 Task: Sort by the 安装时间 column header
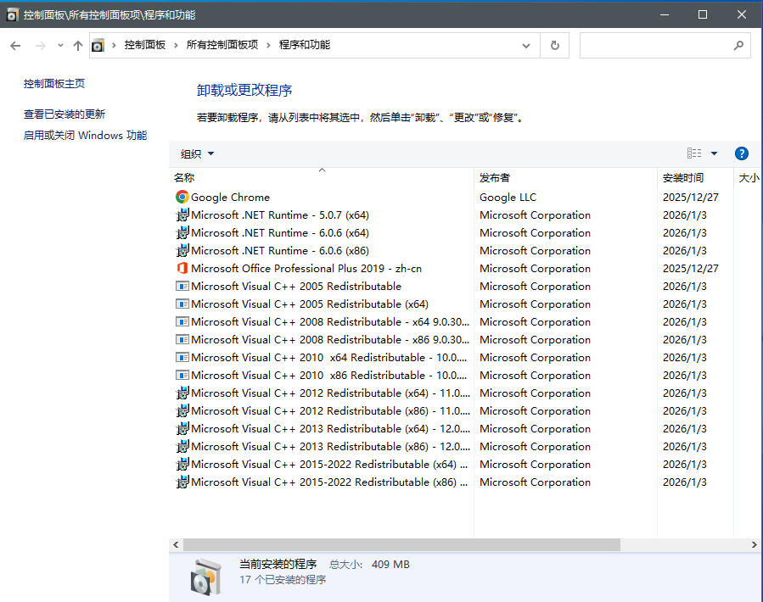click(682, 178)
